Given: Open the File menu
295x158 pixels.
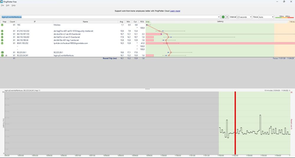Looking at the screenshot, I should tap(2, 5).
